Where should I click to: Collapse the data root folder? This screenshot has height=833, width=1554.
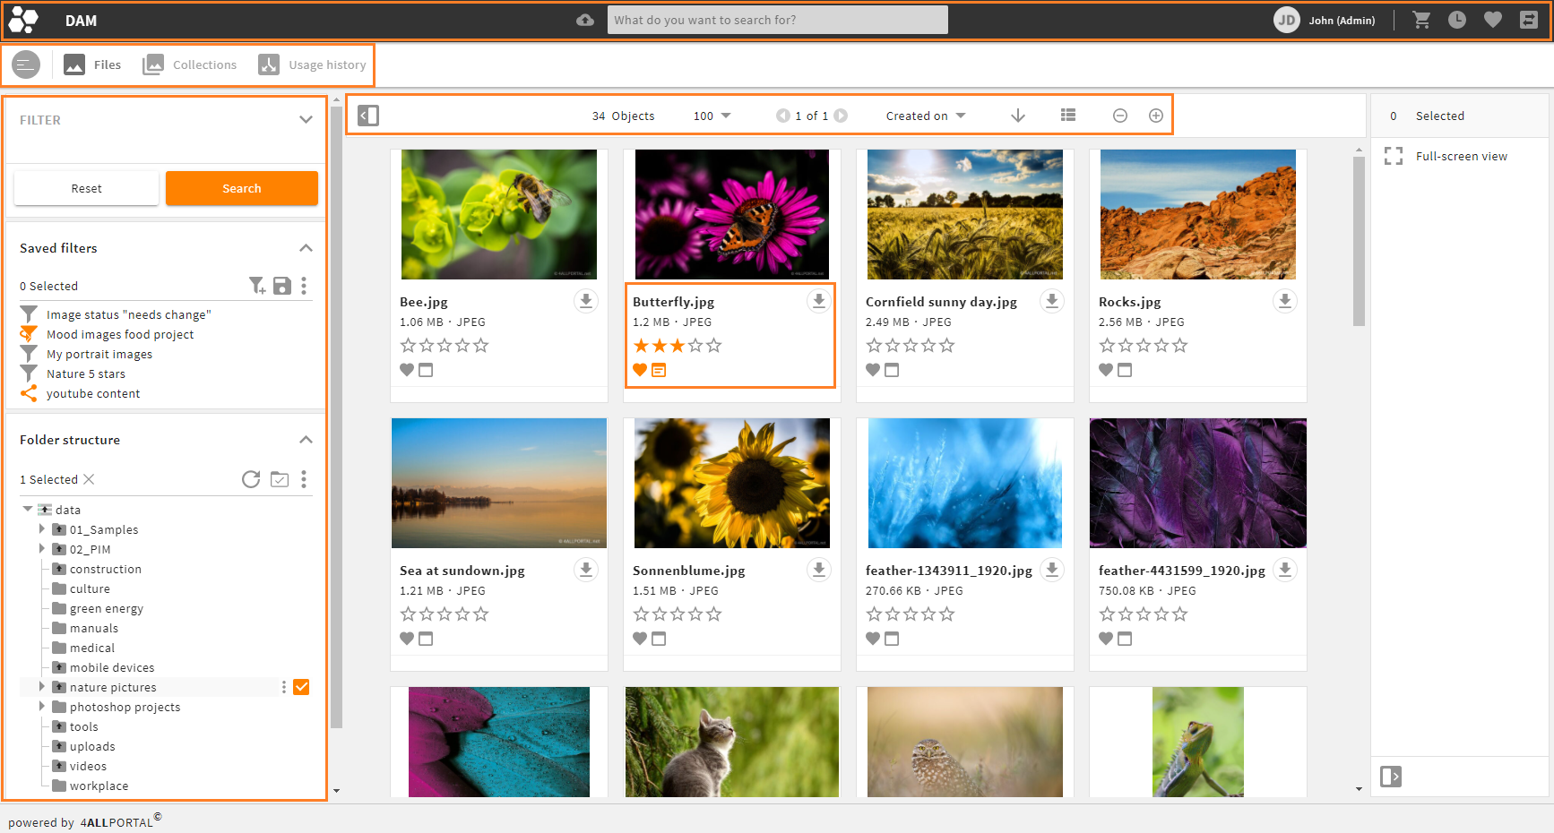point(28,509)
